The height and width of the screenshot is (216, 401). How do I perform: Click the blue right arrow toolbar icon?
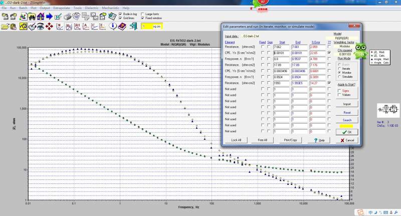[x=49, y=16]
